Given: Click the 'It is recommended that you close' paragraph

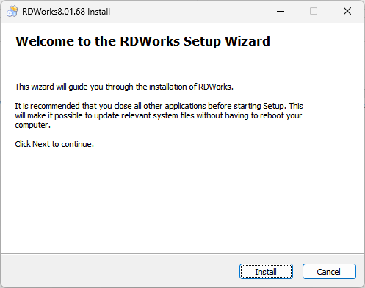Looking at the screenshot, I should [159, 115].
